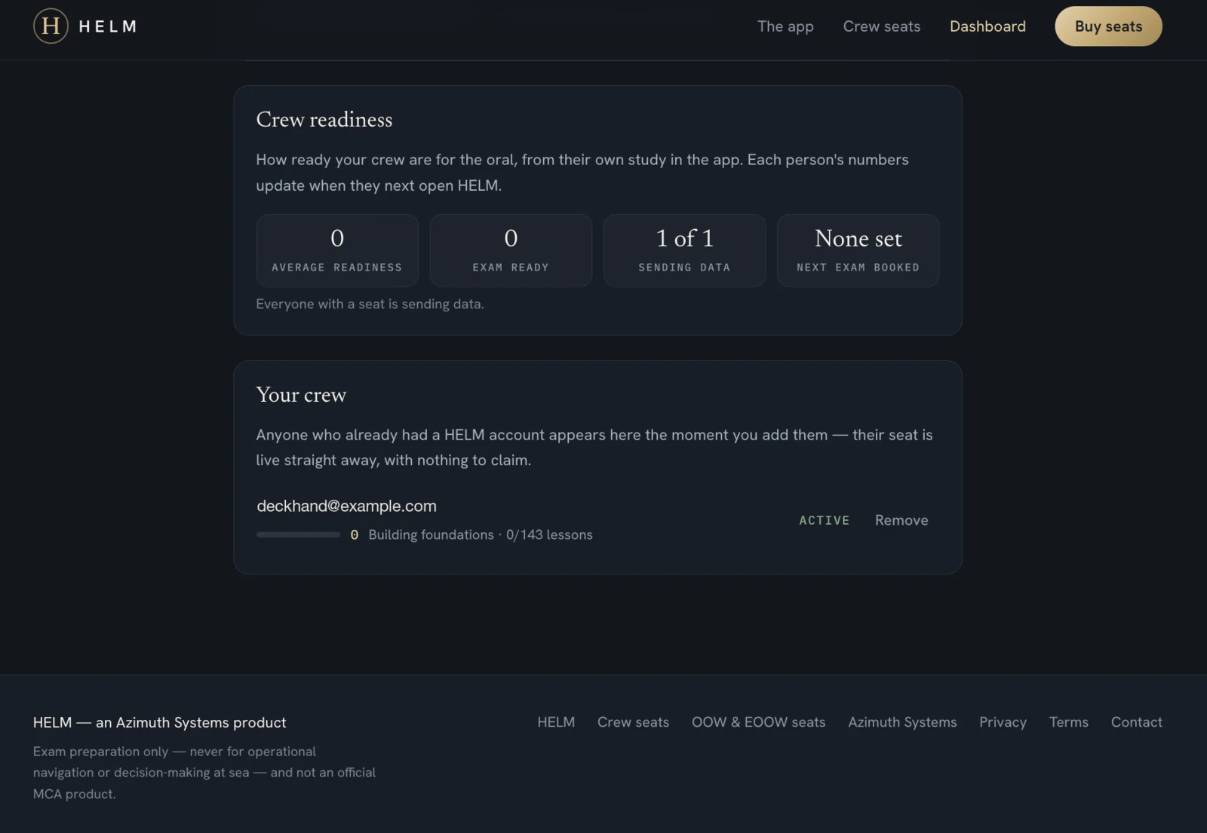Open The app nav link
The width and height of the screenshot is (1207, 833).
pos(785,26)
